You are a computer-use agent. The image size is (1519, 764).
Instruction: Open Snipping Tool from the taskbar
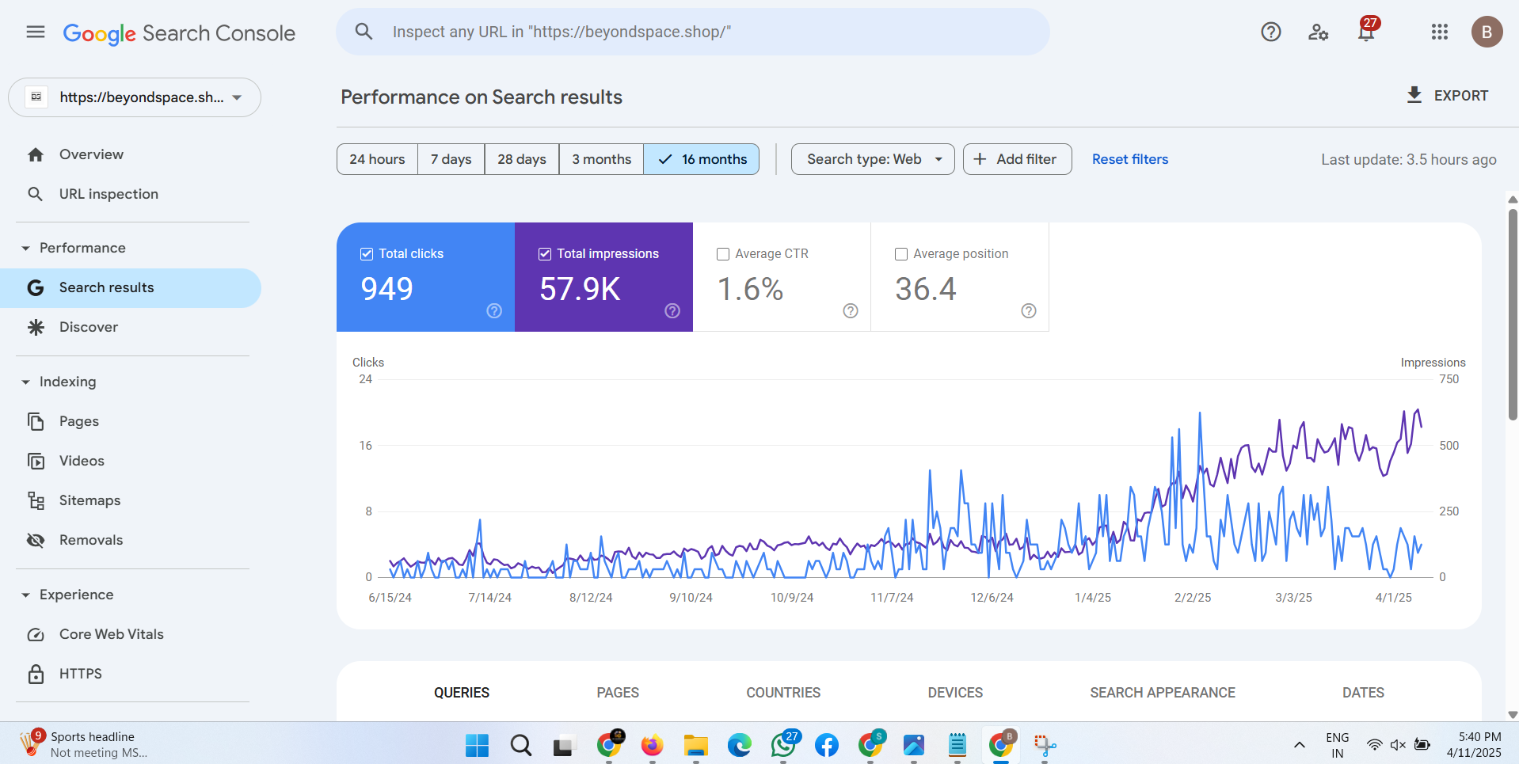1045,745
